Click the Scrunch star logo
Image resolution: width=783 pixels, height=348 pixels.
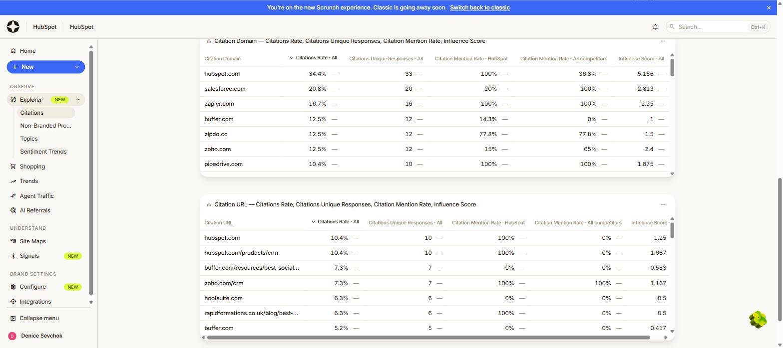[x=13, y=27]
